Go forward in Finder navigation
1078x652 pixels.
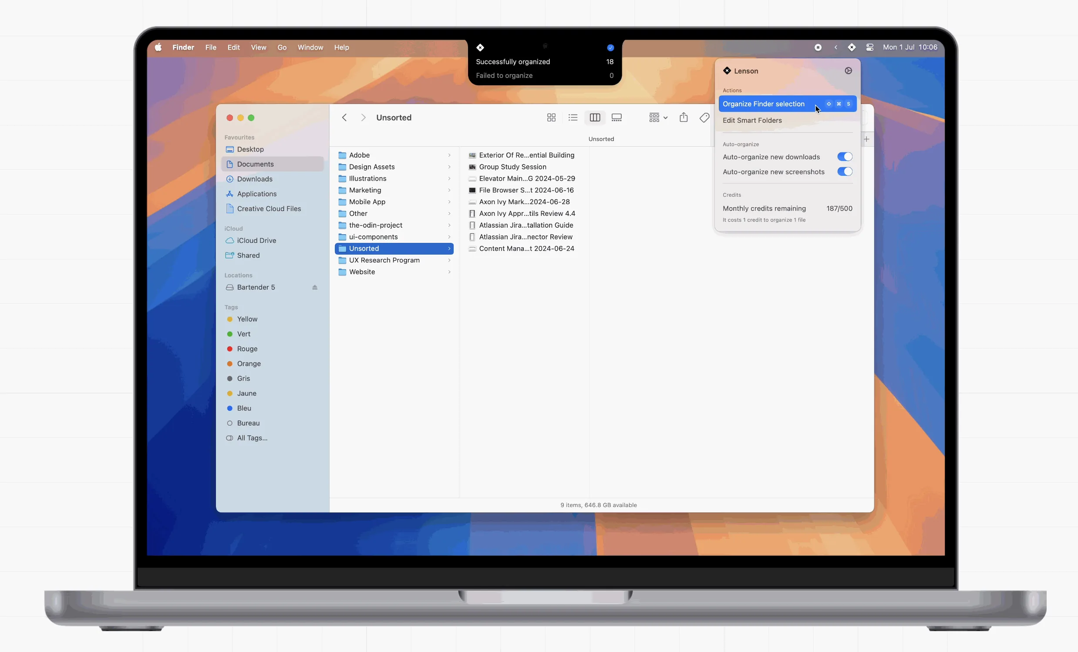click(x=363, y=118)
